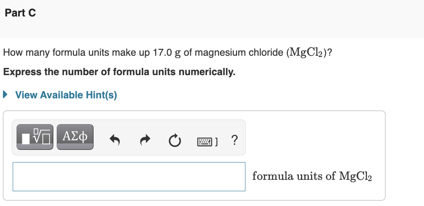Click the Part C header bar background
Screen dimensions: 424x206
point(212,19)
